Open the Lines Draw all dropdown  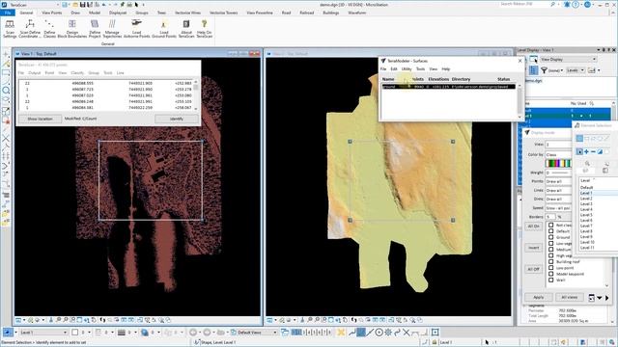click(559, 191)
